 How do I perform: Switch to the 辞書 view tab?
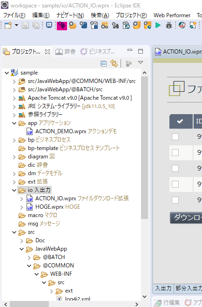pyautogui.click(x=66, y=52)
